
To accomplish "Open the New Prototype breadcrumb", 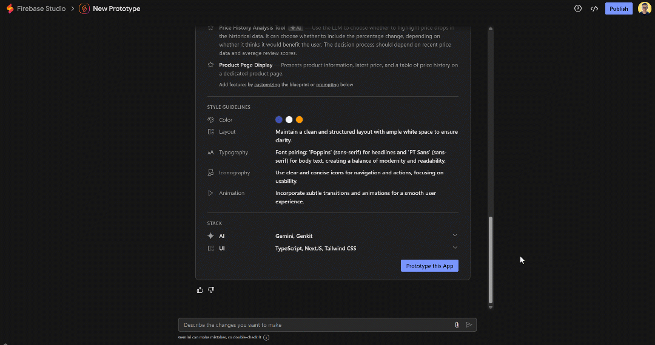I will pos(116,8).
